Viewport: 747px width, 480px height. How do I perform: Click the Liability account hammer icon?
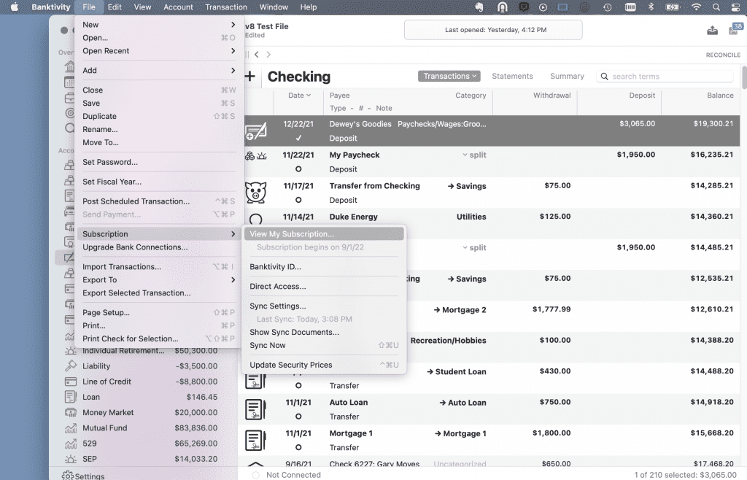(x=71, y=365)
